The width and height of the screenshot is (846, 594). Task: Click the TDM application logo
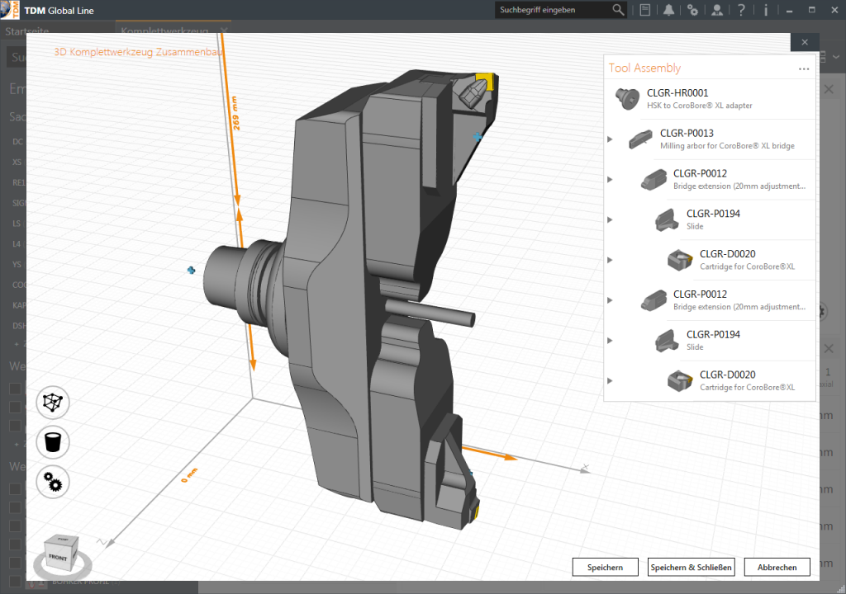10,10
